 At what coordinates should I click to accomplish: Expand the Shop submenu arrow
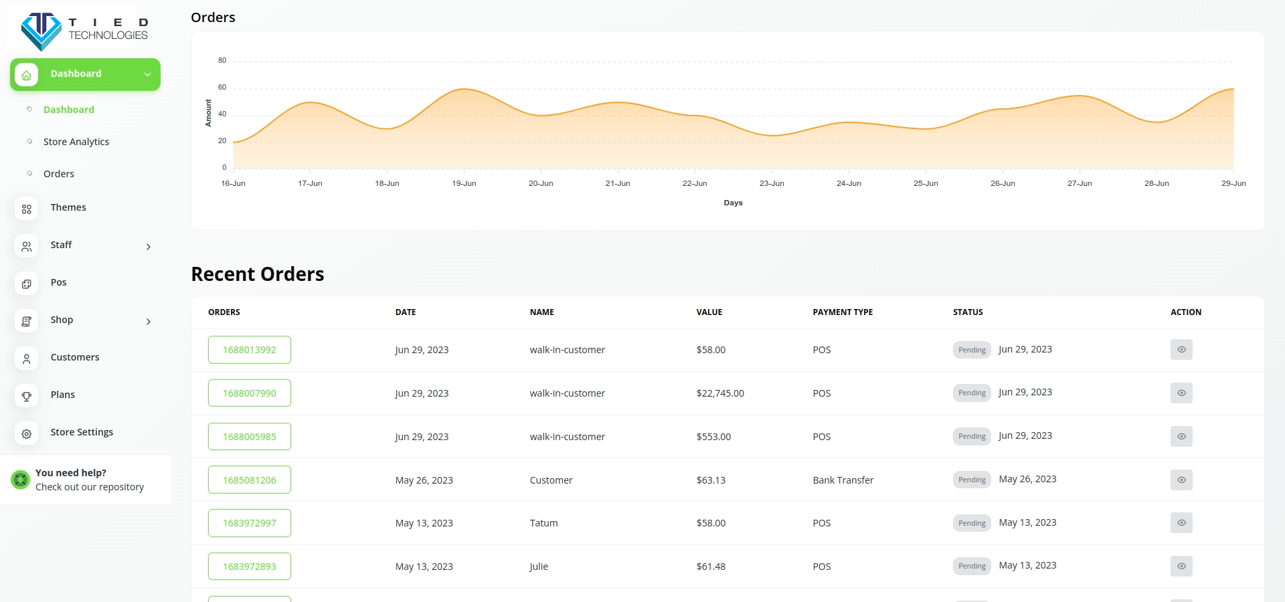[x=148, y=322]
